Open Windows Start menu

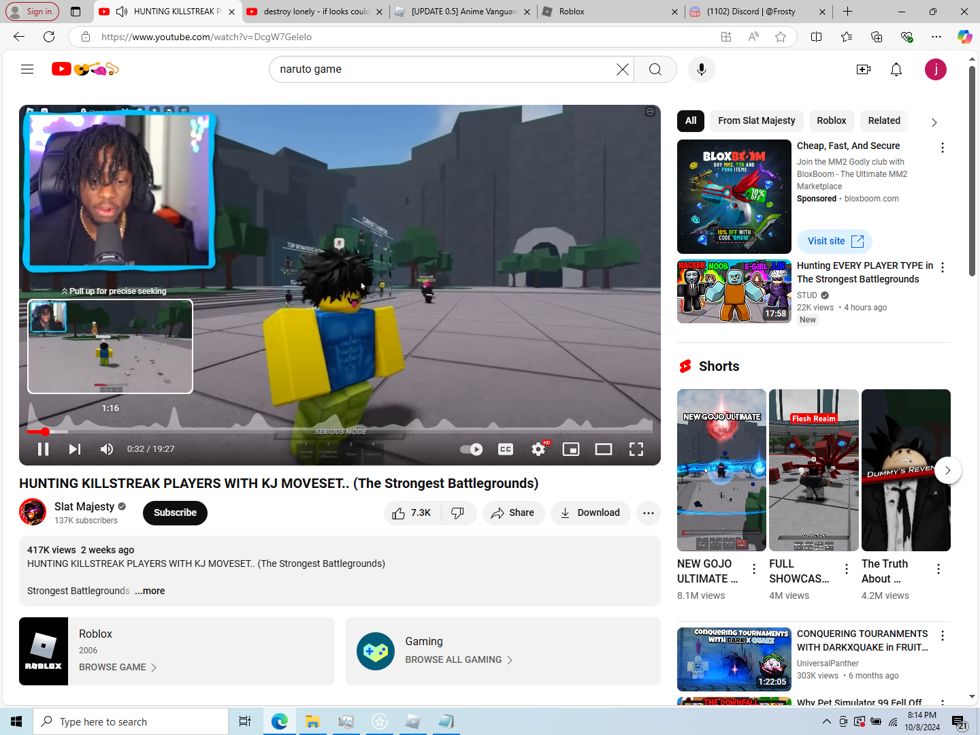click(16, 721)
